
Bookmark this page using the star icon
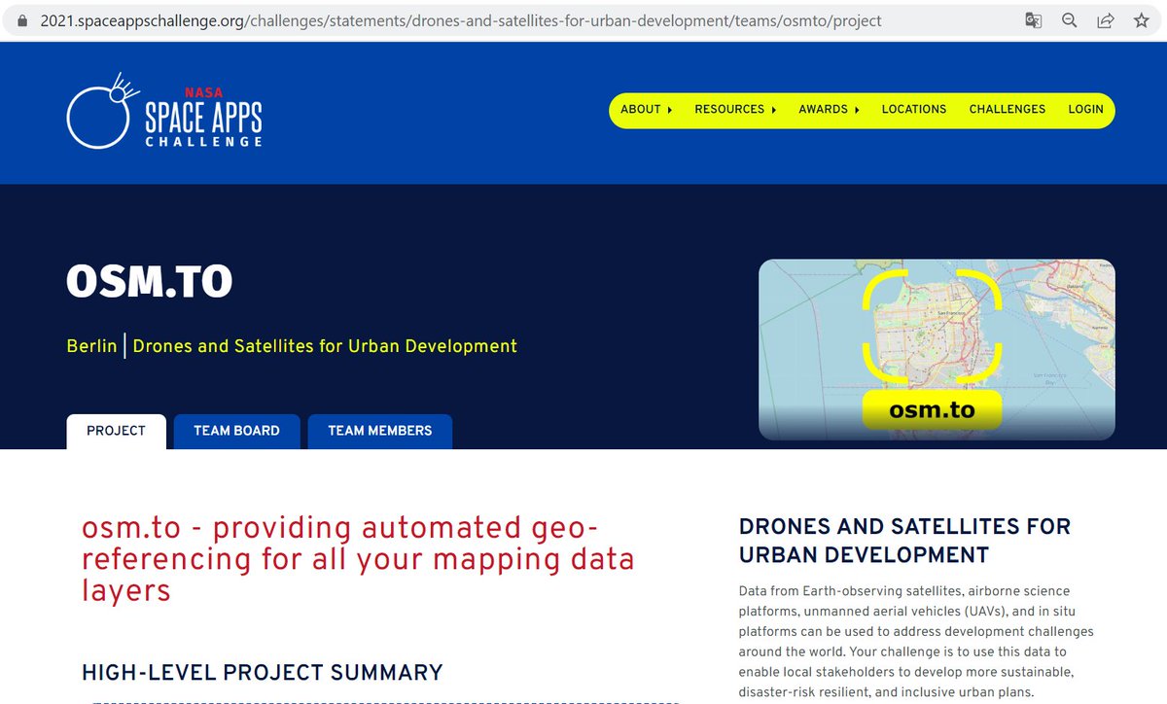coord(1141,19)
